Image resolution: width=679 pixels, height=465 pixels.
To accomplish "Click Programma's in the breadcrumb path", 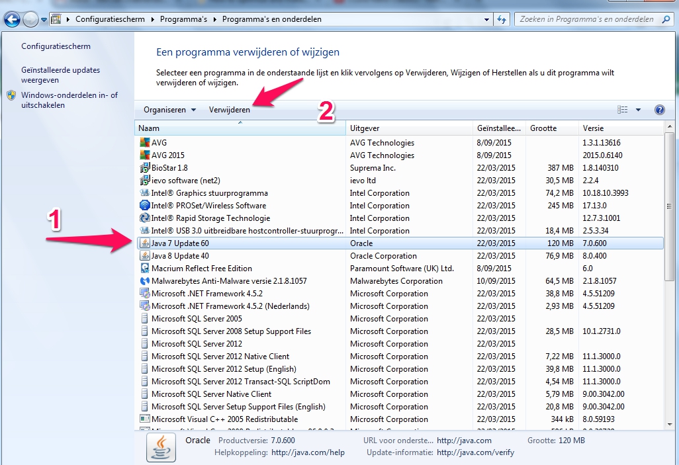I will [183, 19].
